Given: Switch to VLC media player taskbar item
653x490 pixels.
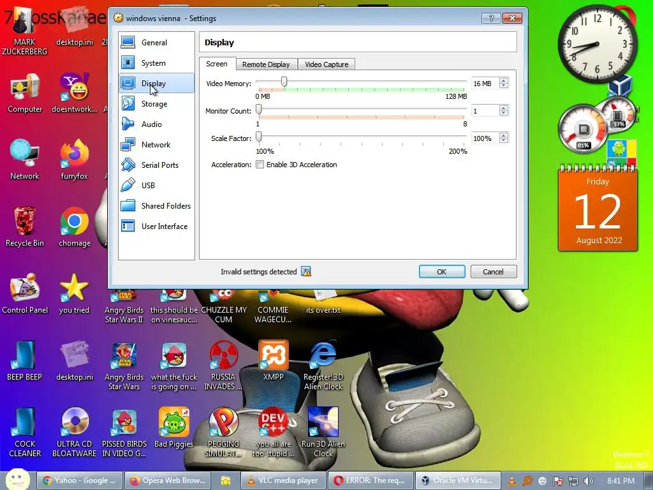Looking at the screenshot, I should 283,480.
